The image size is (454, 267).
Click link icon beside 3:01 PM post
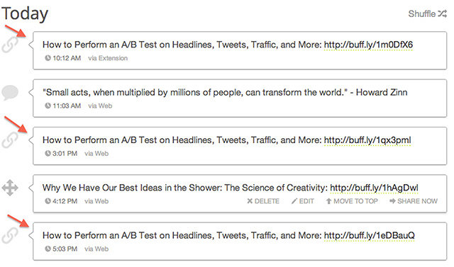[10, 140]
